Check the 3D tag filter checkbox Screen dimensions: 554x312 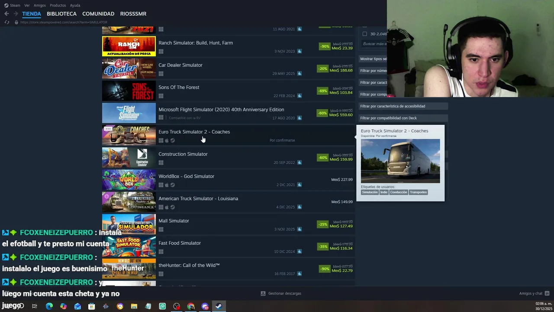point(364,34)
